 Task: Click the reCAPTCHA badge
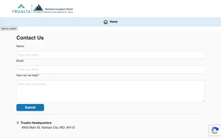point(215,130)
